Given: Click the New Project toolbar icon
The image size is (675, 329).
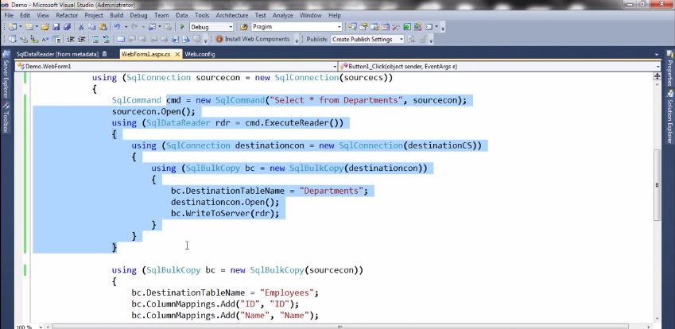Looking at the screenshot, I should [x=12, y=27].
